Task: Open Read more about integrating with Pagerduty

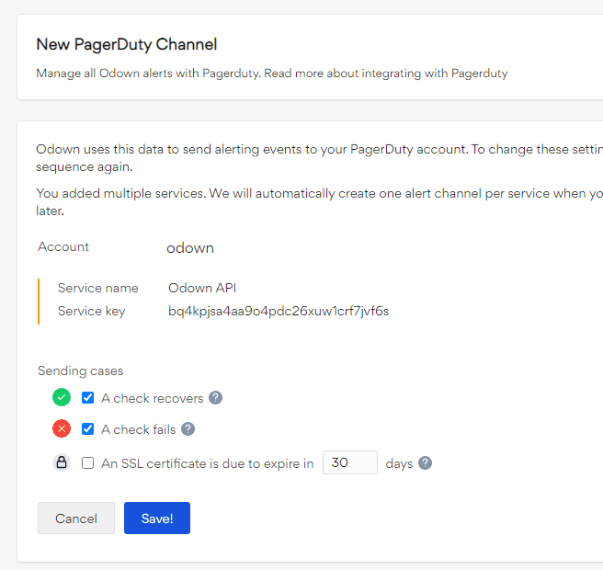Action: point(386,73)
